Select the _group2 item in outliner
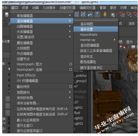The image size is (138, 136). [x=81, y=81]
